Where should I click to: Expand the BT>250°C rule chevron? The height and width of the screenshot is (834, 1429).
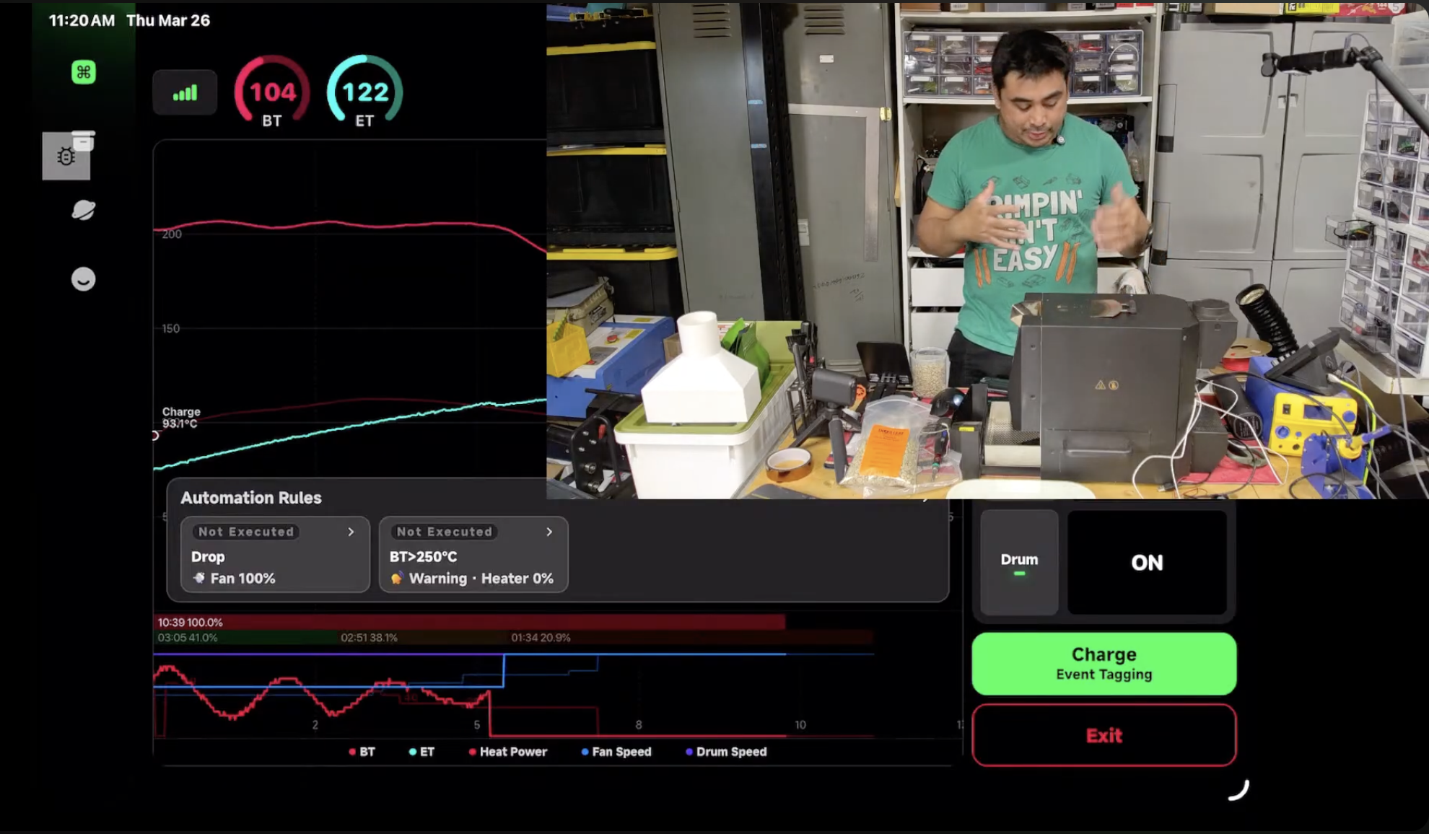click(549, 532)
